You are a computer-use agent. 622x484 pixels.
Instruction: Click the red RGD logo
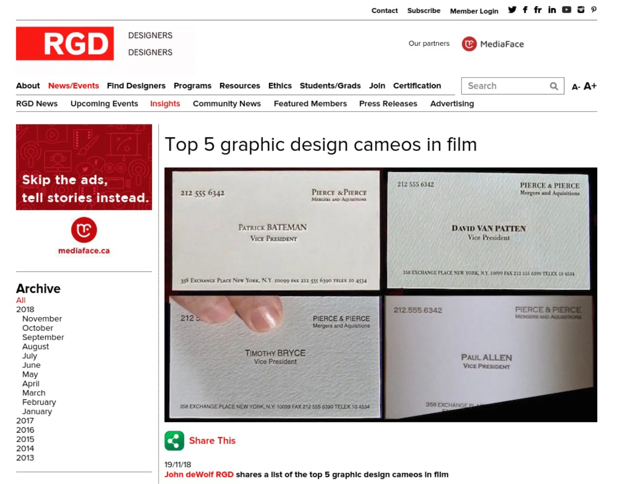tap(65, 44)
